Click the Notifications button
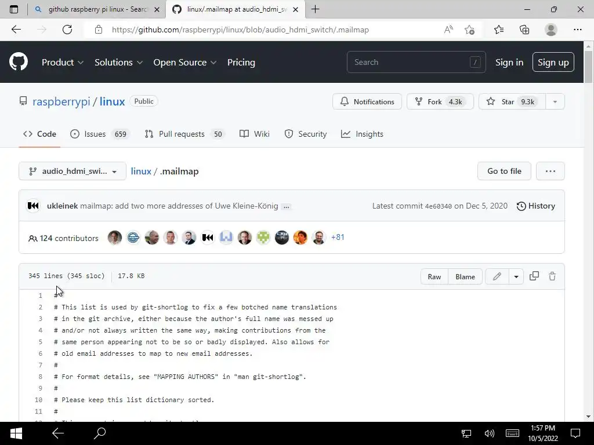Screen dimensions: 594x445 [367, 102]
